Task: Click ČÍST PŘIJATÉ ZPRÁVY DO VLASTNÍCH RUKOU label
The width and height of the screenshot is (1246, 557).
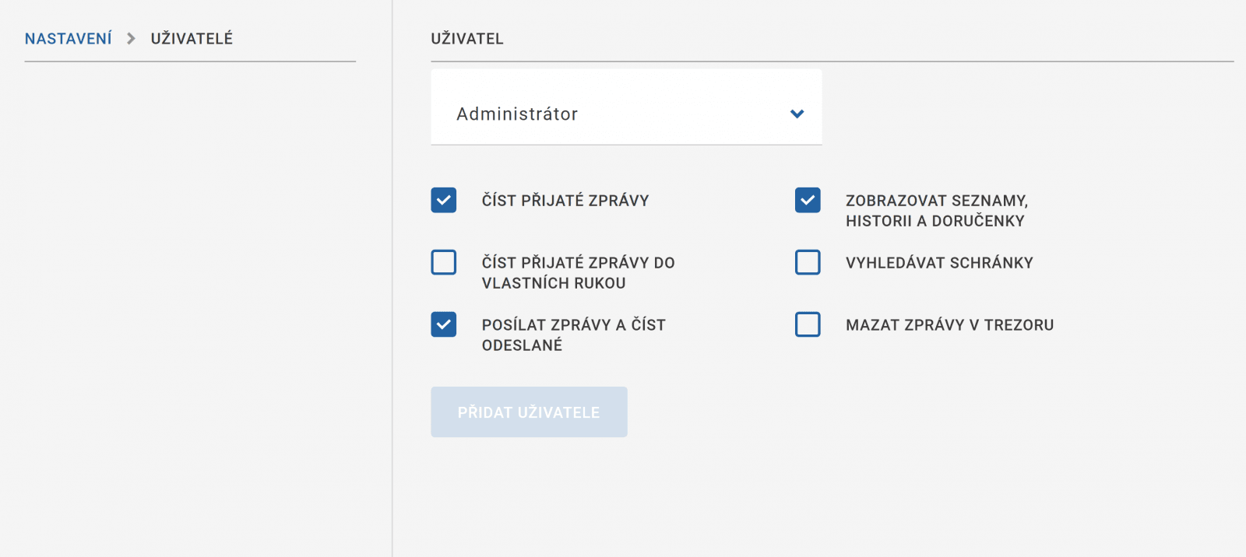Action: click(578, 273)
